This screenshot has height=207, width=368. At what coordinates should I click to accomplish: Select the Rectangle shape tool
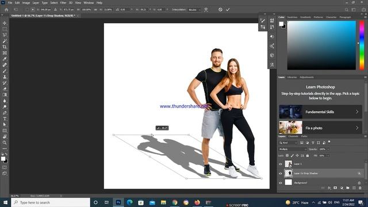click(x=5, y=131)
